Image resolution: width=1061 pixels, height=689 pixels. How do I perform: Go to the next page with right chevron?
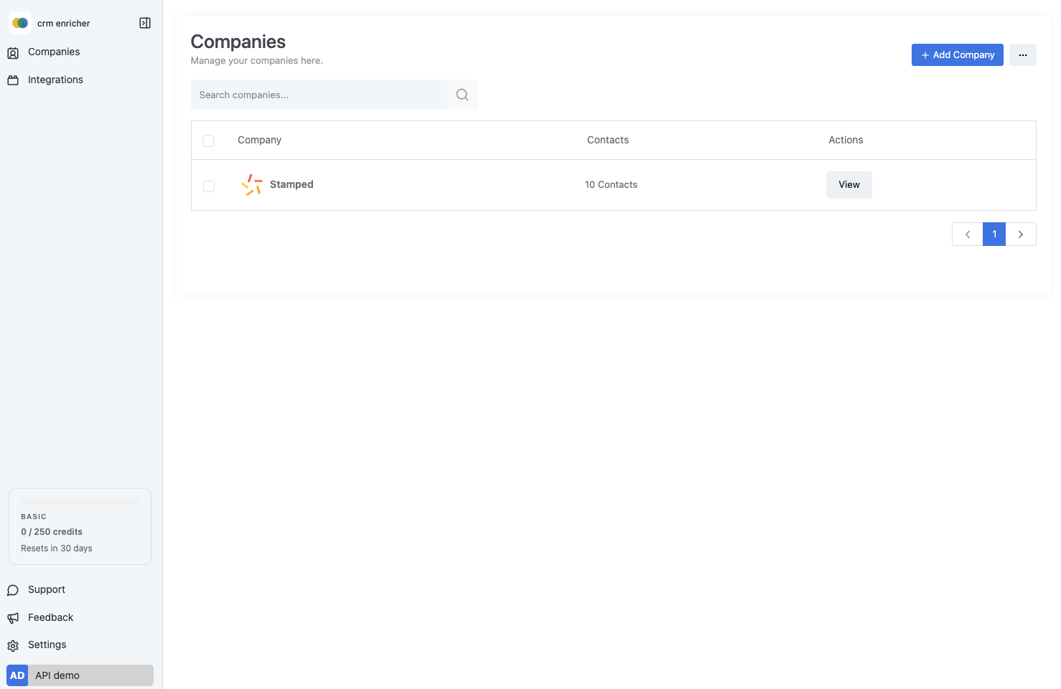tap(1020, 234)
